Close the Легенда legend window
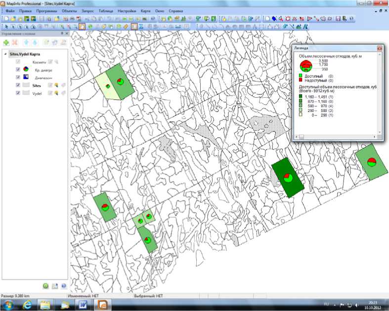The width and height of the screenshot is (389, 311). (380, 48)
